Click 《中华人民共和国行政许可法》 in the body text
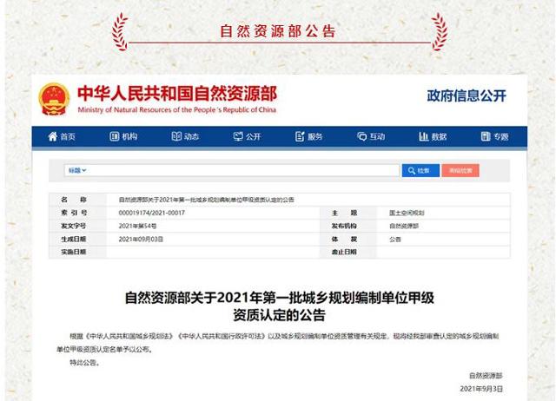Image resolution: width=556 pixels, height=401 pixels. tap(216, 335)
